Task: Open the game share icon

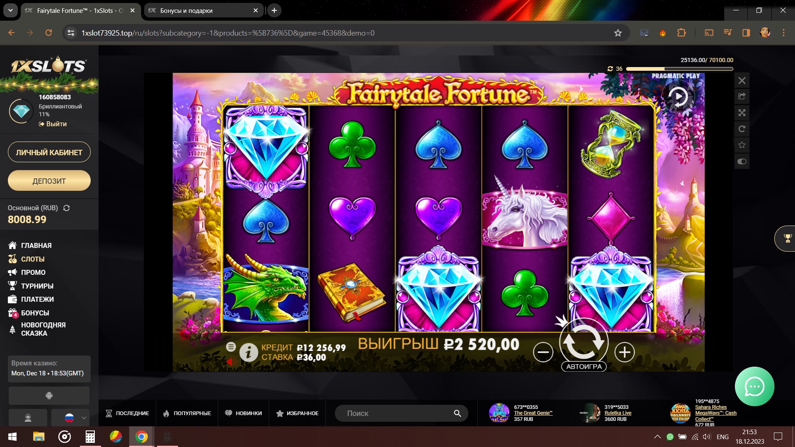Action: (x=742, y=96)
